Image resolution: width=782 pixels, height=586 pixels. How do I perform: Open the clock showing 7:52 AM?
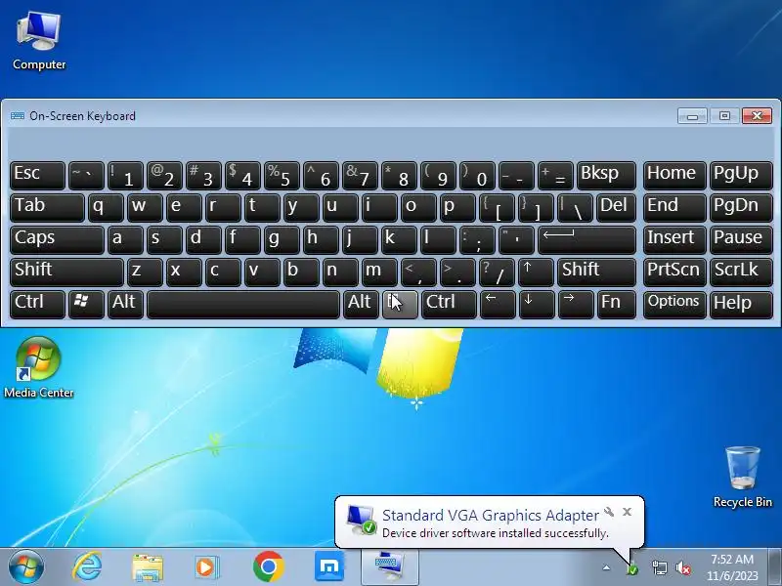[x=732, y=567]
